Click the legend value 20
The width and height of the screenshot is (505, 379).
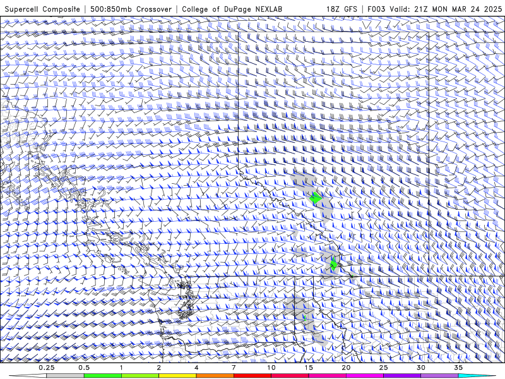point(346,368)
